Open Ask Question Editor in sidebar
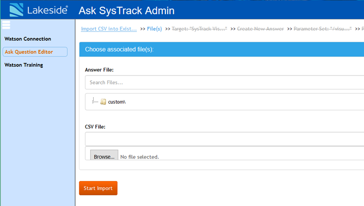 (x=35, y=52)
